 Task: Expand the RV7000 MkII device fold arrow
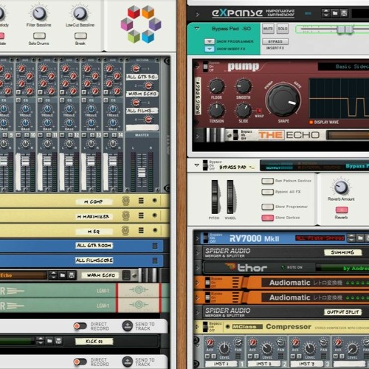pyautogui.click(x=197, y=238)
